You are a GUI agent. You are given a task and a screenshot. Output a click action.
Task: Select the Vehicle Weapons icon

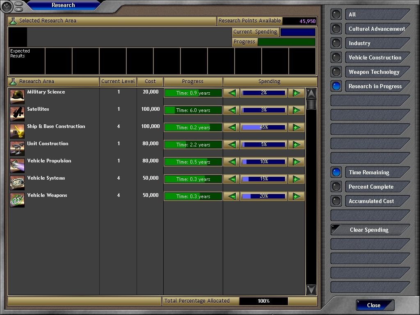click(17, 200)
